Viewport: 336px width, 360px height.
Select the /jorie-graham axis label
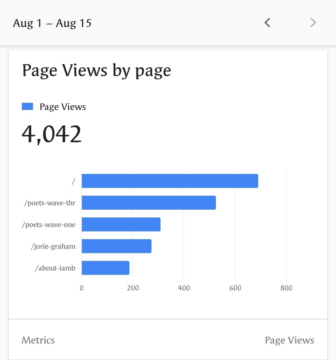pyautogui.click(x=53, y=246)
